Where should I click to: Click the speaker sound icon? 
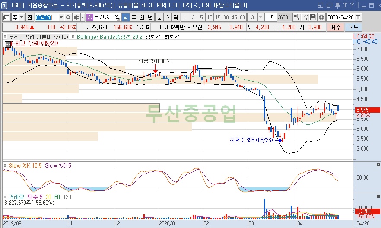coord(76,17)
